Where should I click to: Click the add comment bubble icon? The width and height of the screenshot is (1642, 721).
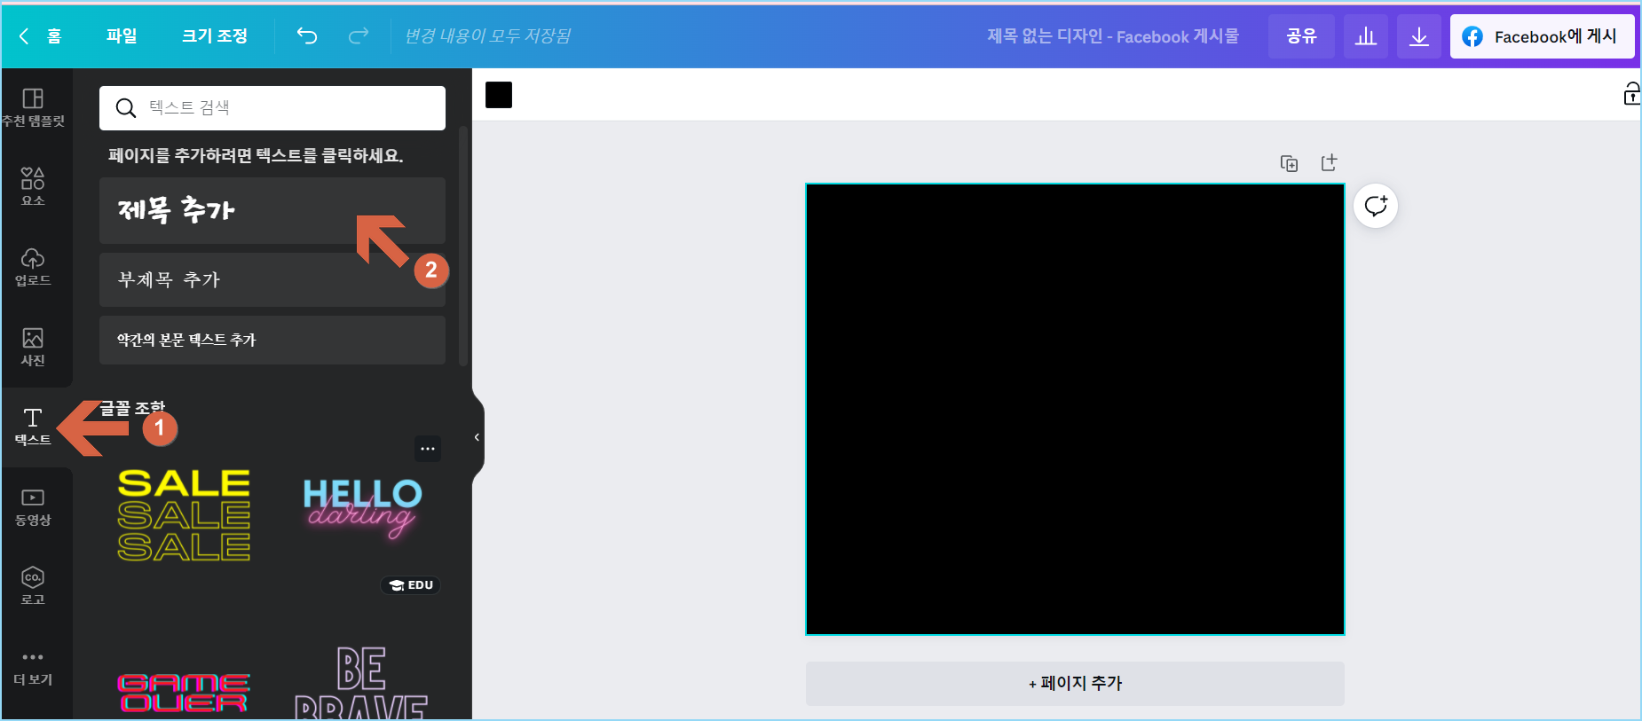click(1376, 206)
